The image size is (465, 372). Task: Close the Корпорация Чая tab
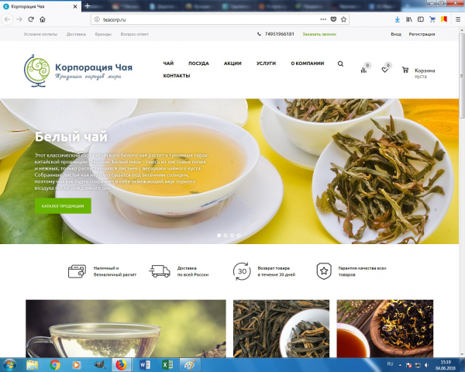[75, 6]
